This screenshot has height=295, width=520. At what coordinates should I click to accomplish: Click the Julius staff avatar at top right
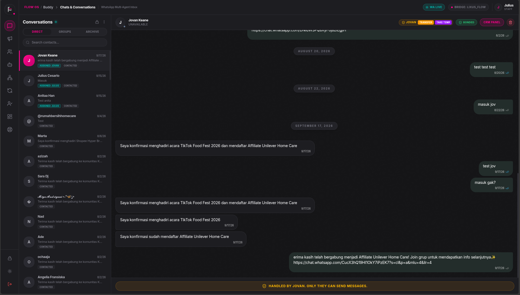point(498,7)
